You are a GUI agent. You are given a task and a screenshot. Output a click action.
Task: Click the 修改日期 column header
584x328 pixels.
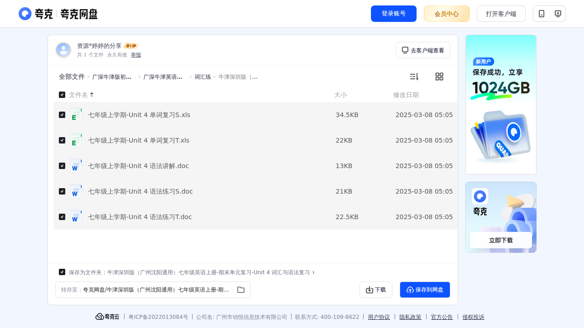406,95
